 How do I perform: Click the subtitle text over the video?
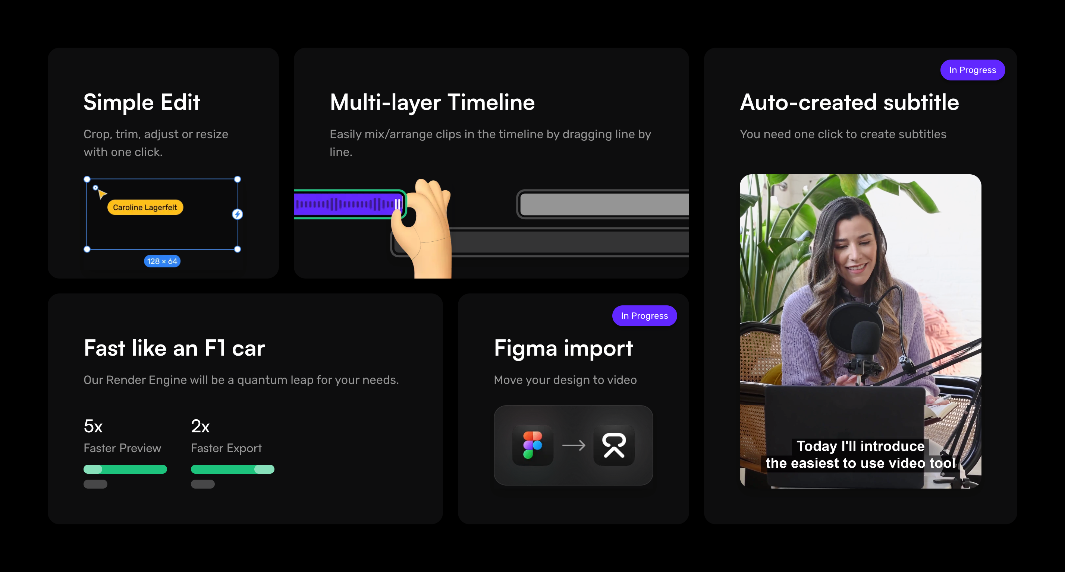[860, 455]
